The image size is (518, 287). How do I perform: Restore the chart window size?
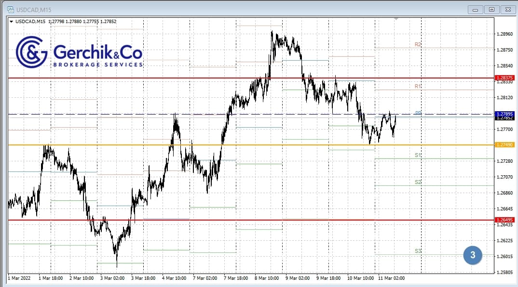coord(491,9)
